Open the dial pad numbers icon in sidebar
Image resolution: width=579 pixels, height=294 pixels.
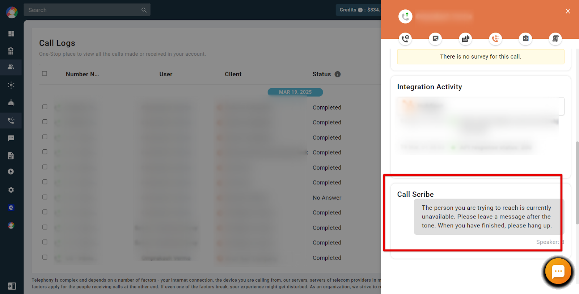pos(11,51)
